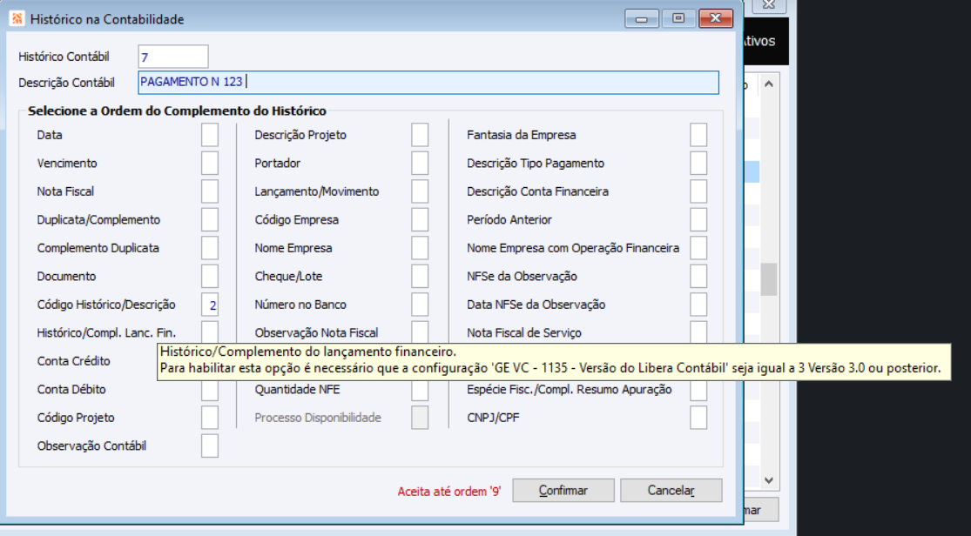The image size is (971, 536).
Task: Click the Cancelar button
Action: pos(671,490)
